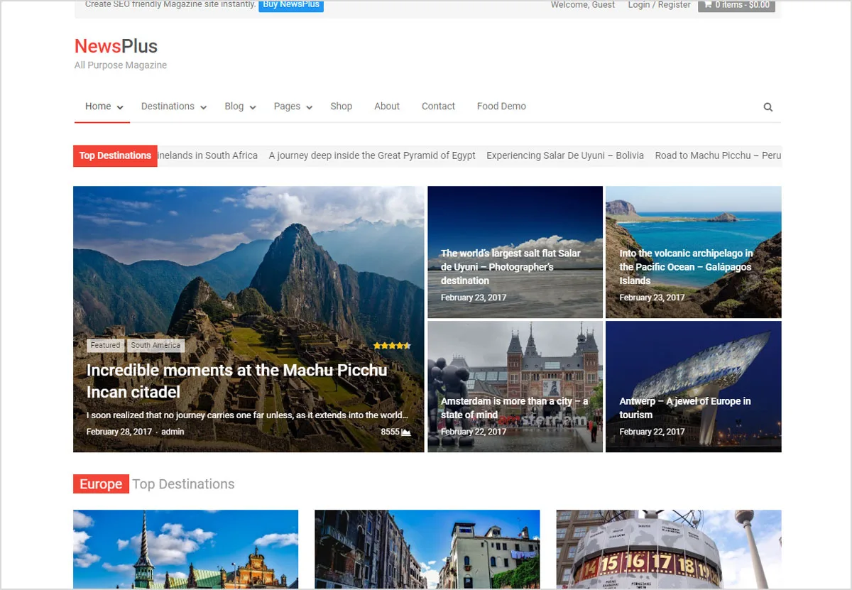The width and height of the screenshot is (852, 590).
Task: Open ticker item Road to Machu Picchu – Peru
Action: pos(718,155)
